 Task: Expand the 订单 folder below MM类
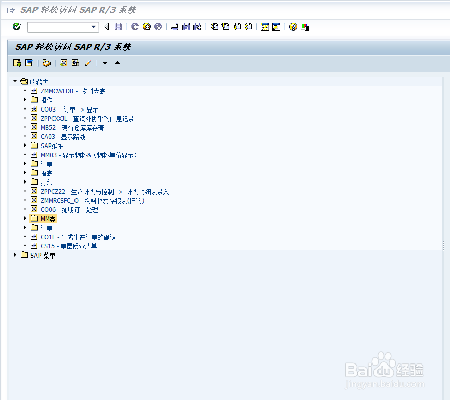(25, 228)
